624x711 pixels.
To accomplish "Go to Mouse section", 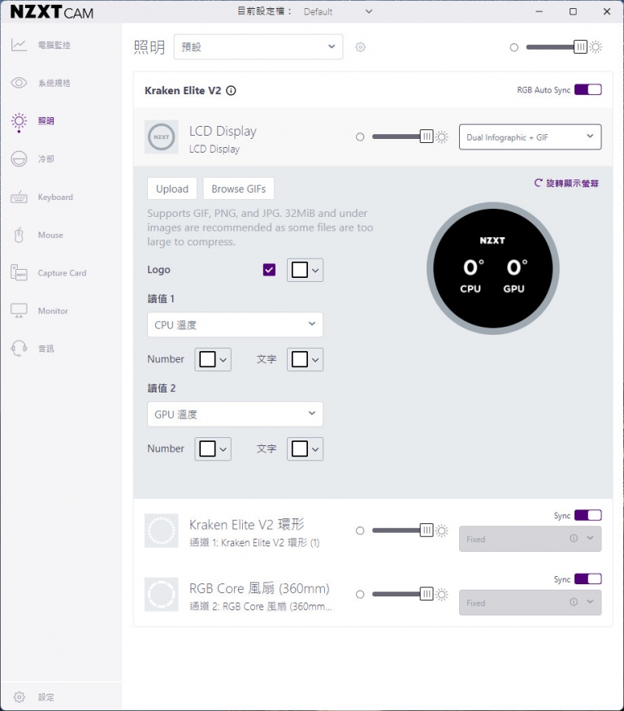I will pyautogui.click(x=50, y=235).
